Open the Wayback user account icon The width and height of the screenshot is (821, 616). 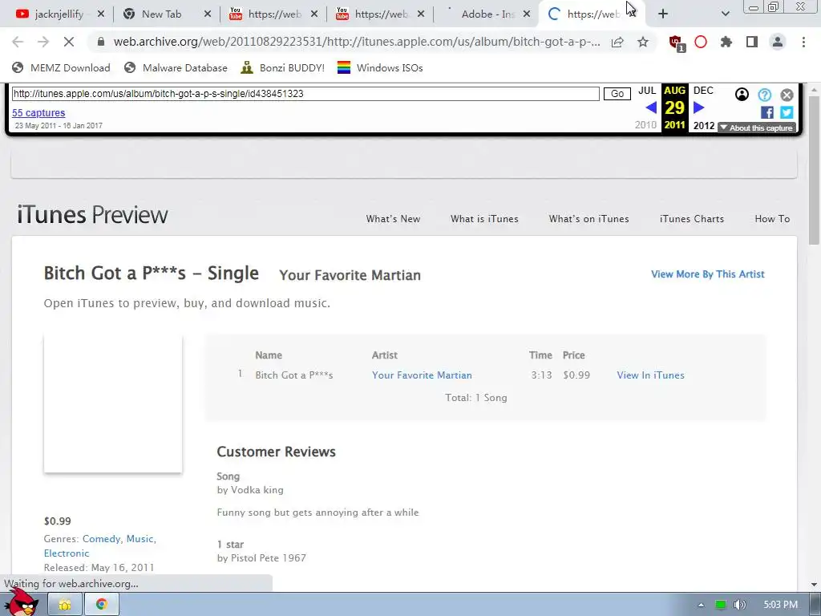tap(742, 95)
